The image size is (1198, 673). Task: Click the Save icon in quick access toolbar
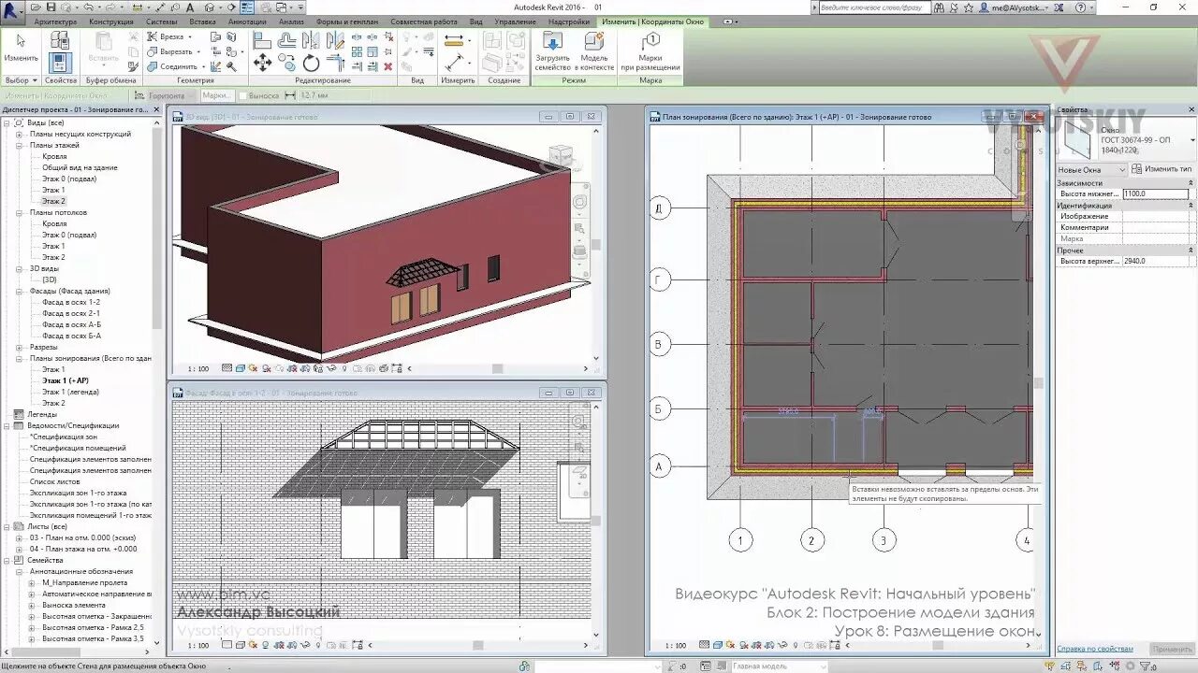51,7
